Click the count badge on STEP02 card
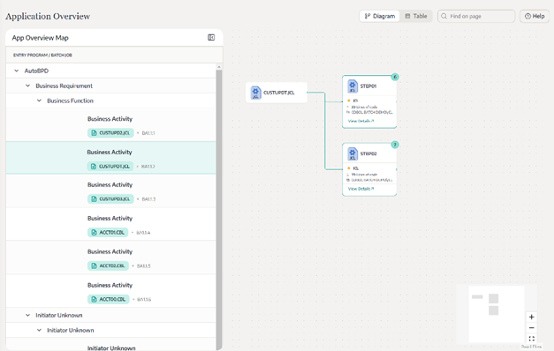The width and height of the screenshot is (554, 351). [395, 145]
